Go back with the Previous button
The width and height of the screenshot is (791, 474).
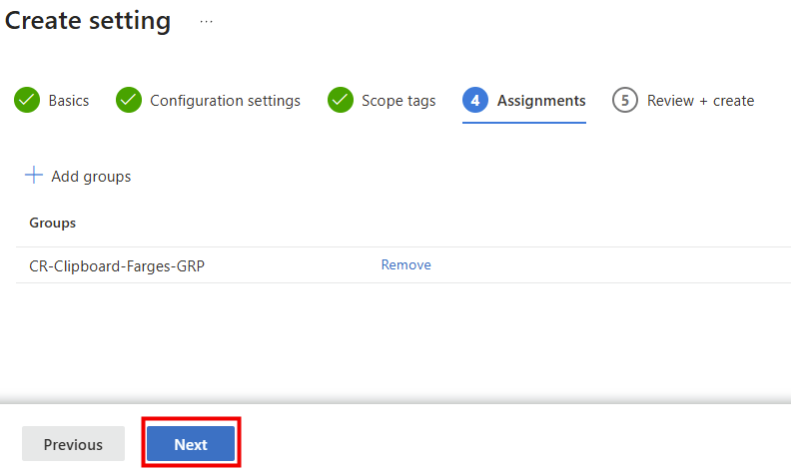coord(73,444)
